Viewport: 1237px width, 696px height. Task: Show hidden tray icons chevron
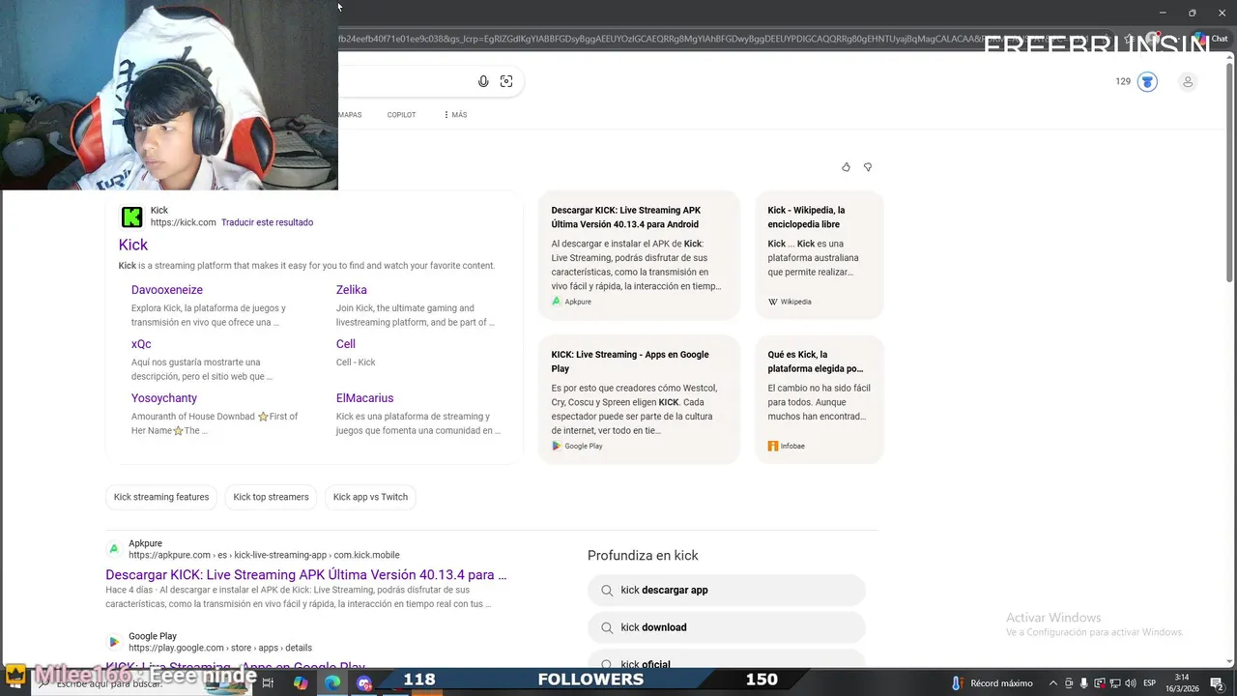[1052, 683]
